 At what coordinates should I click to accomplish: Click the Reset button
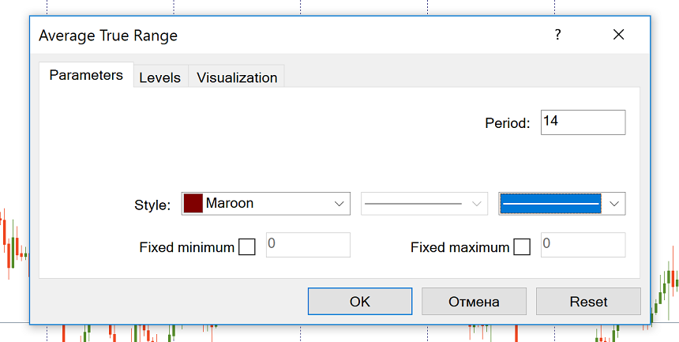[x=588, y=302]
